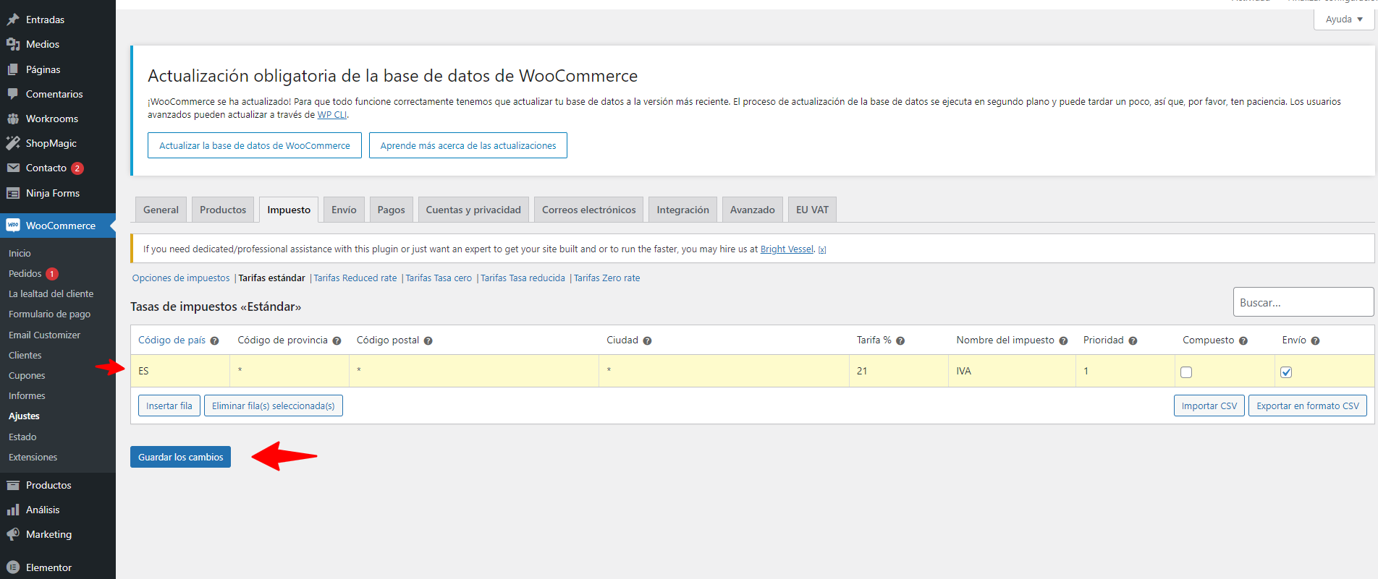This screenshot has width=1378, height=579.
Task: Open Pedidos submenu item
Action: (25, 273)
